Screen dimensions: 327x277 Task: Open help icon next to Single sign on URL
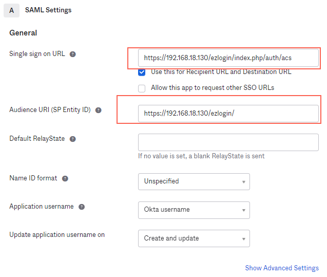(x=72, y=54)
